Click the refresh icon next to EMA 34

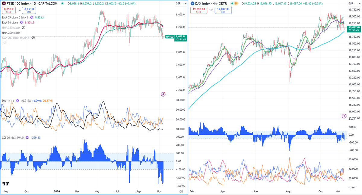[x=21, y=23]
